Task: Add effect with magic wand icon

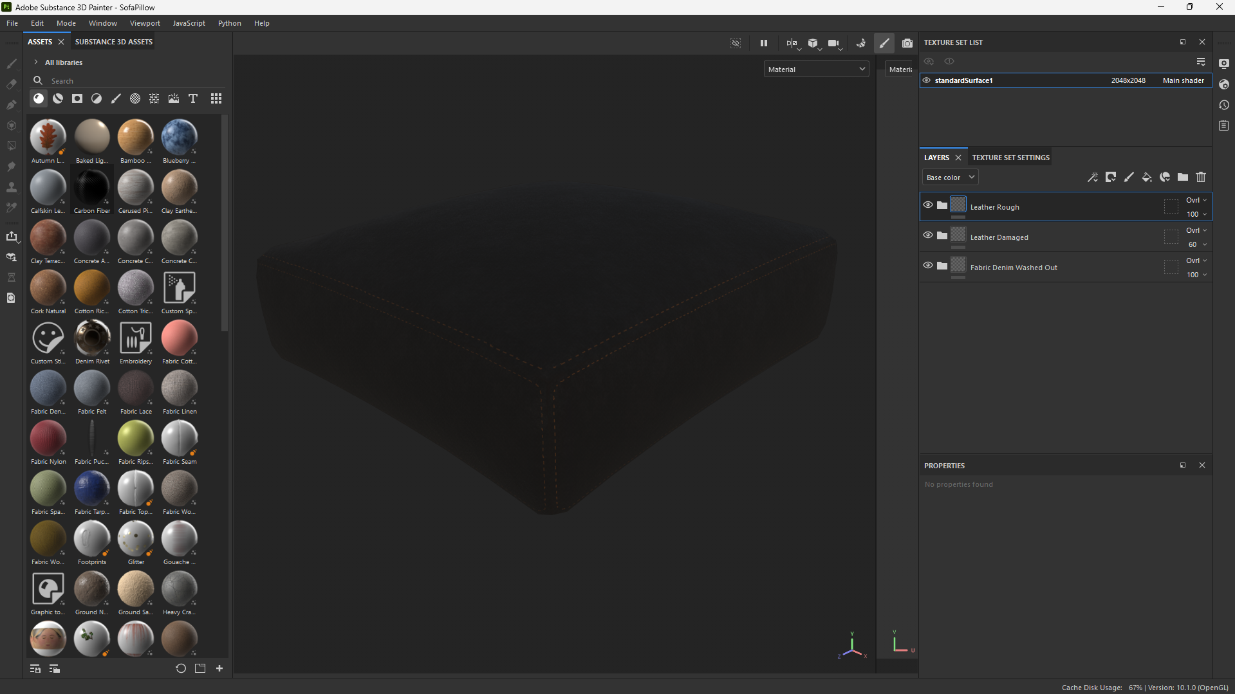Action: tap(1093, 177)
